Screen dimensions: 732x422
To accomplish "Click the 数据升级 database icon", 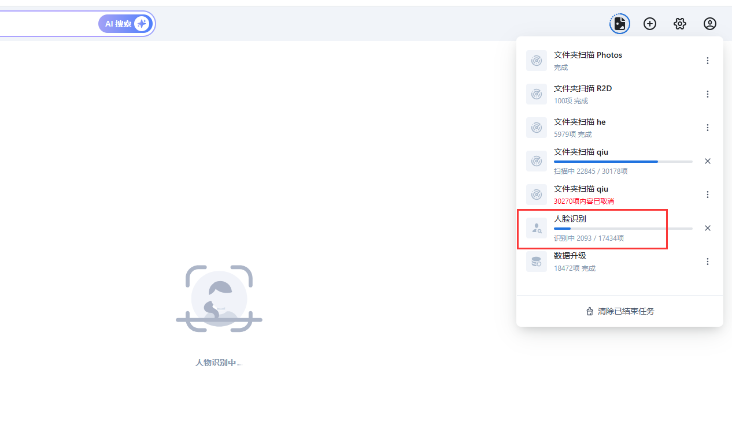I will 537,262.
